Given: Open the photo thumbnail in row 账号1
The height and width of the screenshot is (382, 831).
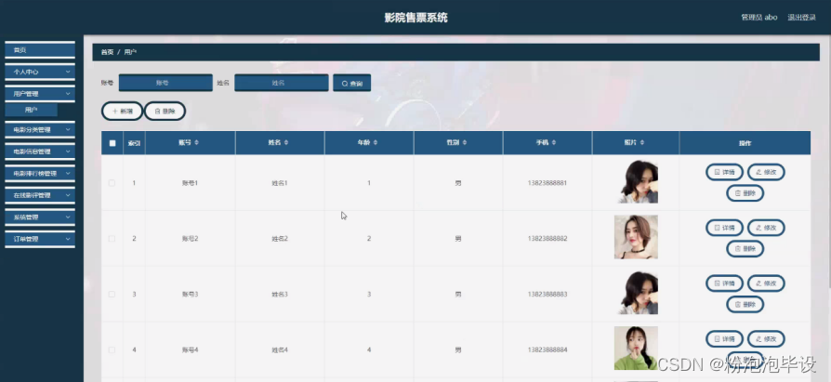Looking at the screenshot, I should (638, 182).
